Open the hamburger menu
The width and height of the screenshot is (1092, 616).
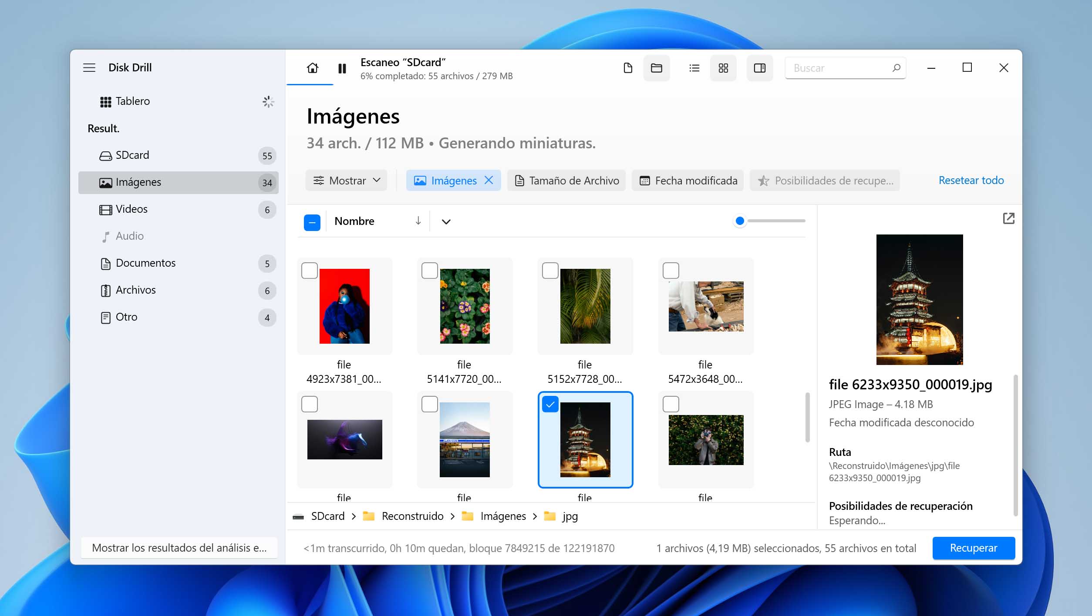click(89, 68)
